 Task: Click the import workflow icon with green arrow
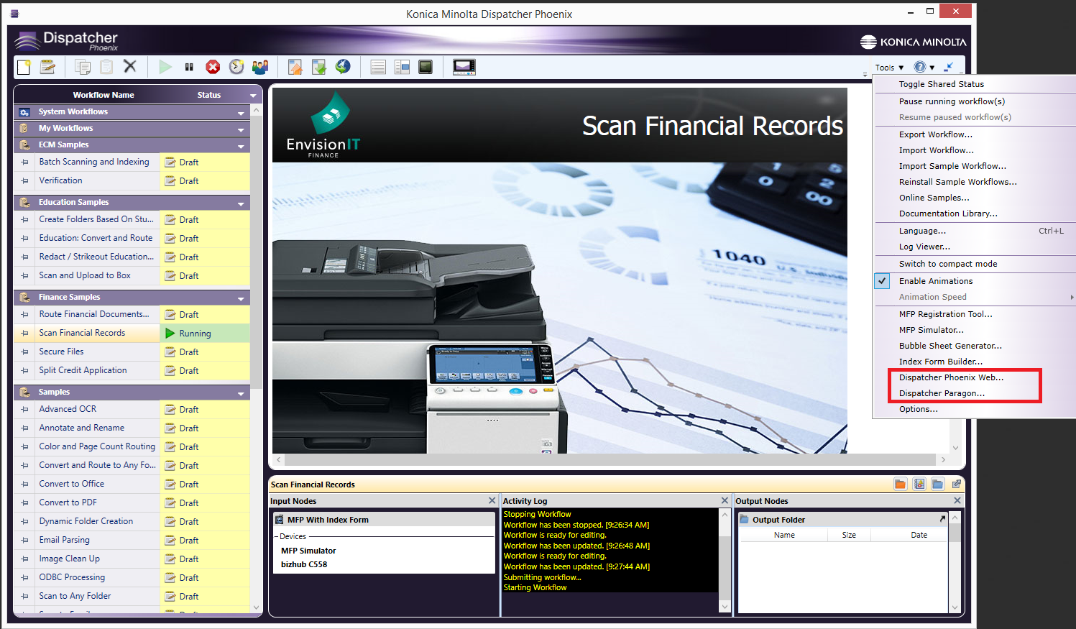click(x=318, y=67)
